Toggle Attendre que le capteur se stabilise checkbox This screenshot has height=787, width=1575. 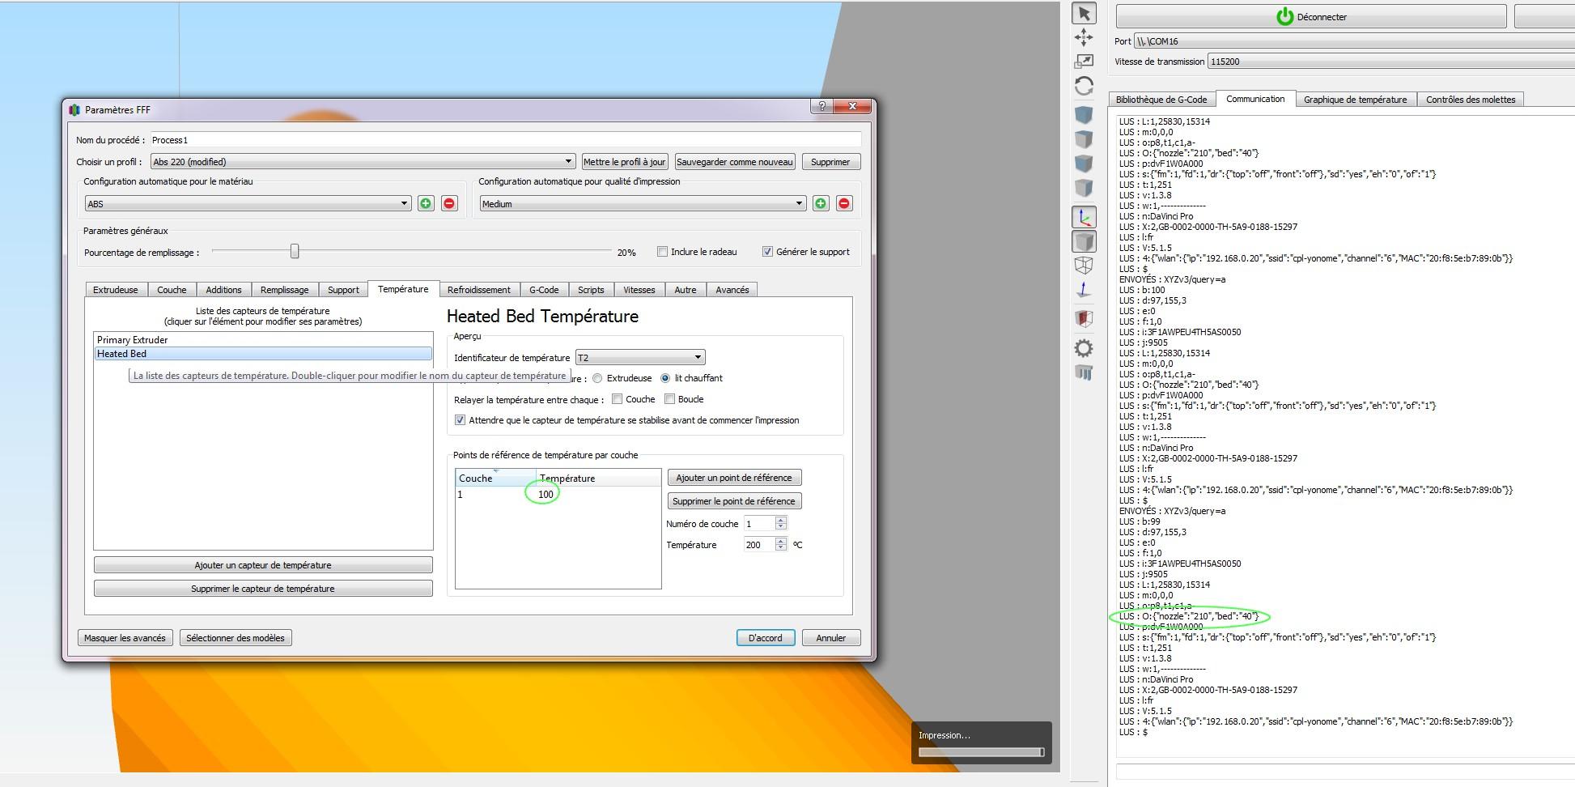[460, 420]
